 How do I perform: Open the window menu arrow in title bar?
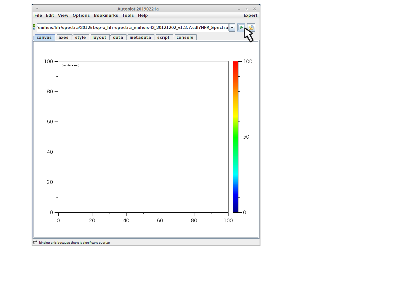37,9
